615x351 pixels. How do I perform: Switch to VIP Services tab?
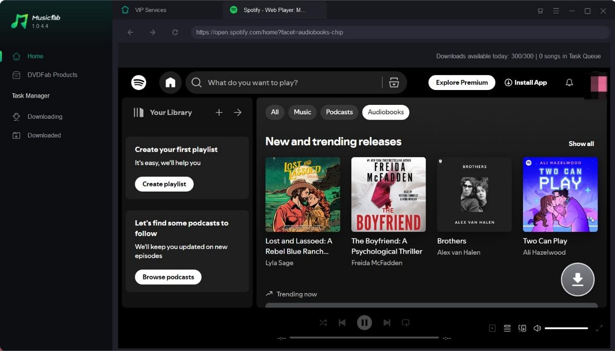[x=151, y=10]
